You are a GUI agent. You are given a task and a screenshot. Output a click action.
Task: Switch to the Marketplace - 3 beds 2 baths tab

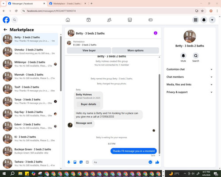(x=68, y=4)
